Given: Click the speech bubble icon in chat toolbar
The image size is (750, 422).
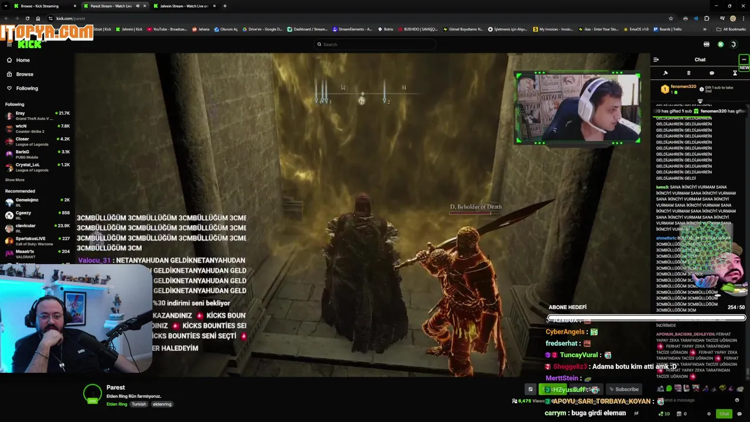Looking at the screenshot, I should coord(711,73).
